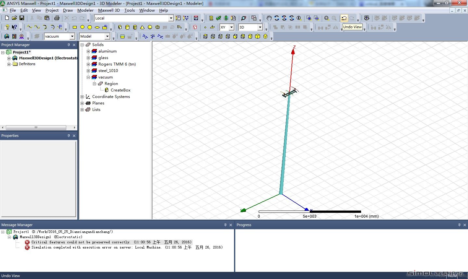
Task: Expand the aluminum node in model tree
Action: 88,51
